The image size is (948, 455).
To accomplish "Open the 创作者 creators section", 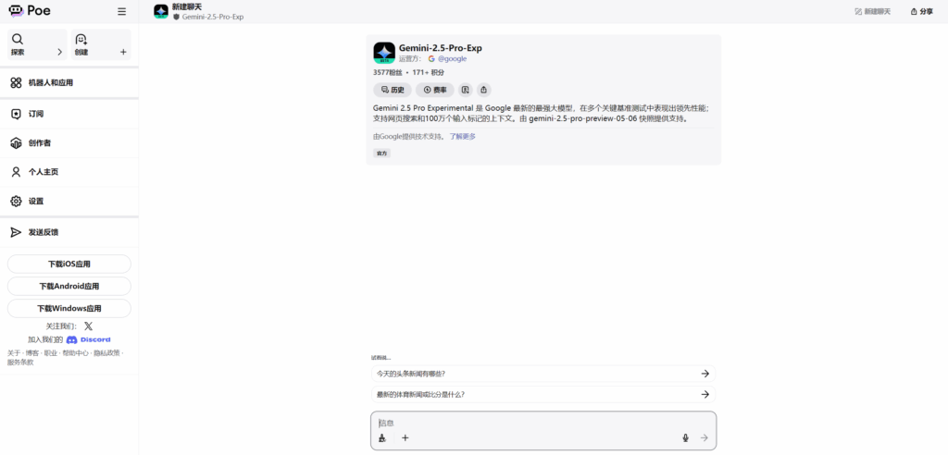I will coord(69,143).
